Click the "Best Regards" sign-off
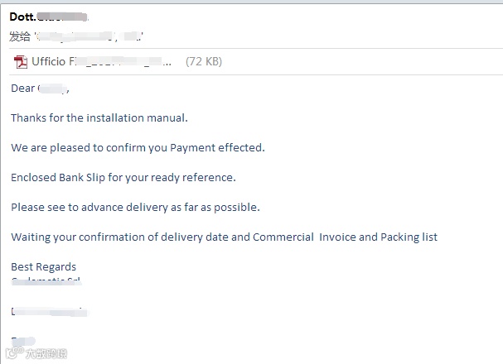Screen dimensions: 503x364 [43, 267]
